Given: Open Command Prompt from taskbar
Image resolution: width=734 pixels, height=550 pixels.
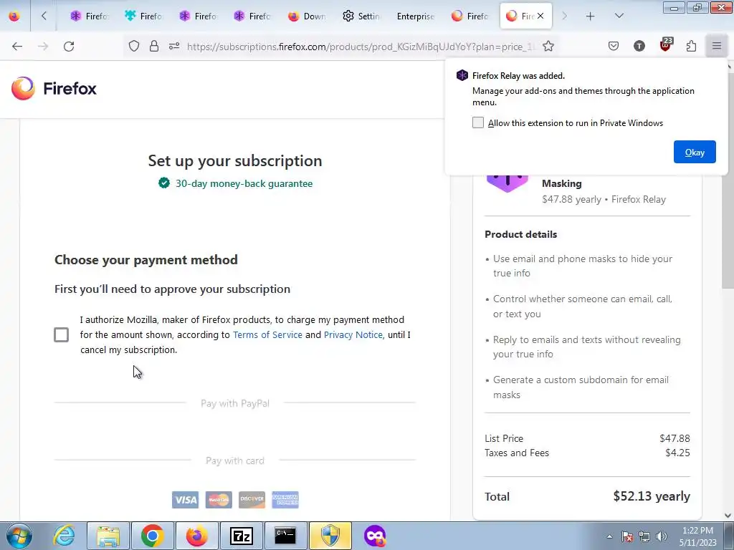Looking at the screenshot, I should pos(285,536).
